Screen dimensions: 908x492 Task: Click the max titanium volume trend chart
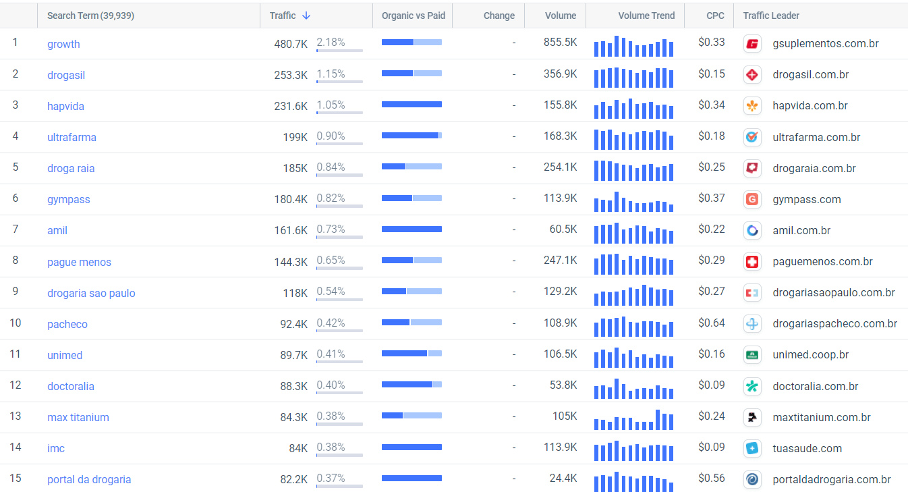pos(633,419)
